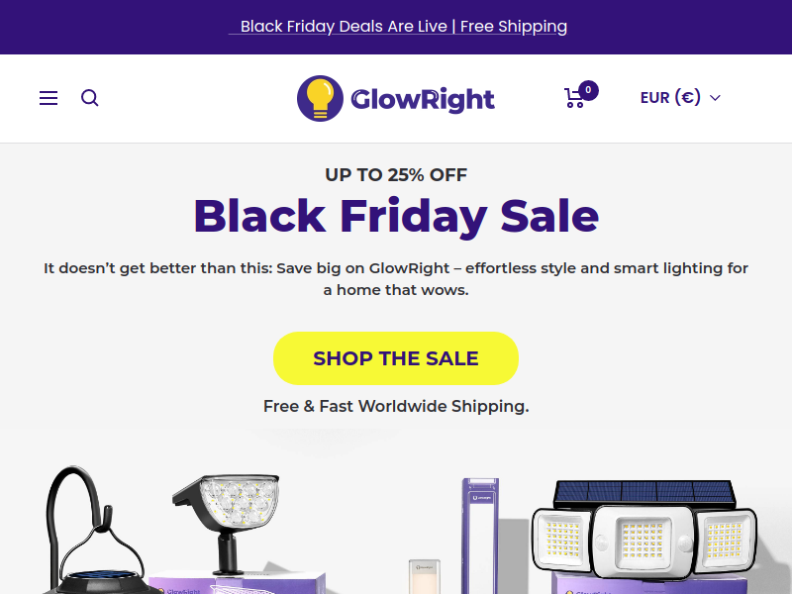Click the UP TO 25% OFF text
The width and height of the screenshot is (792, 594).
tap(396, 175)
